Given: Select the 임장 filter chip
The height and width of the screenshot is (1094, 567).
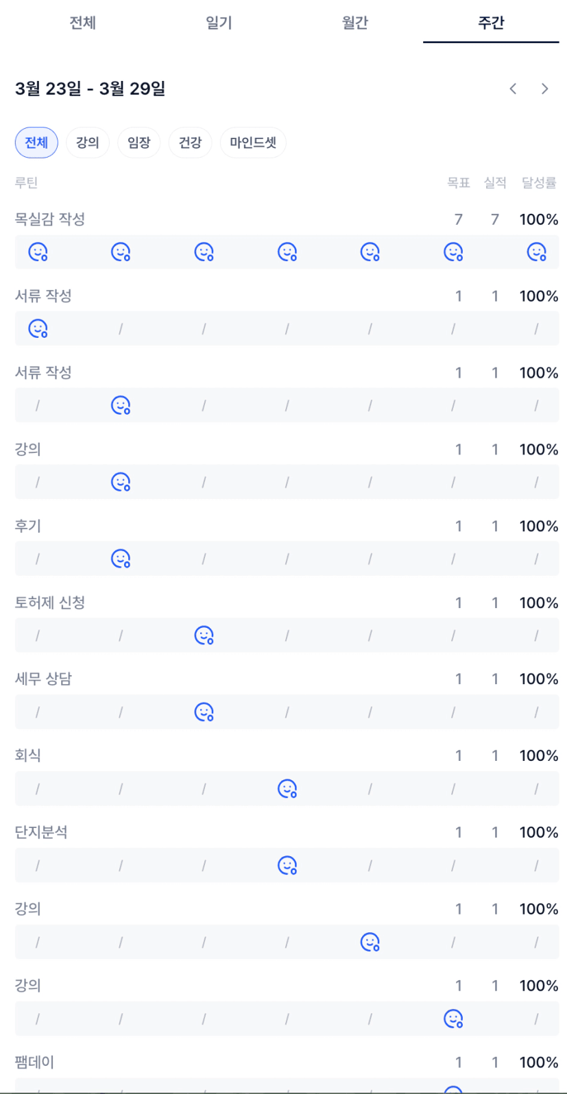Looking at the screenshot, I should click(x=138, y=143).
